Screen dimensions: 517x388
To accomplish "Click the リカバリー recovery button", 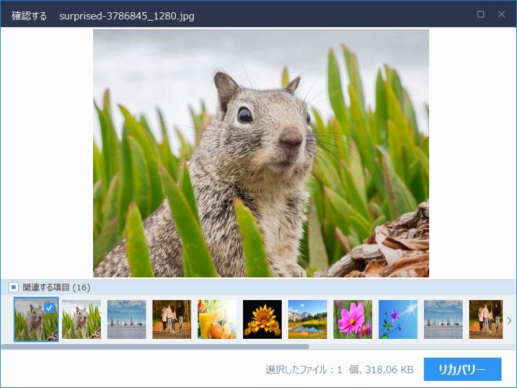I will (x=462, y=370).
